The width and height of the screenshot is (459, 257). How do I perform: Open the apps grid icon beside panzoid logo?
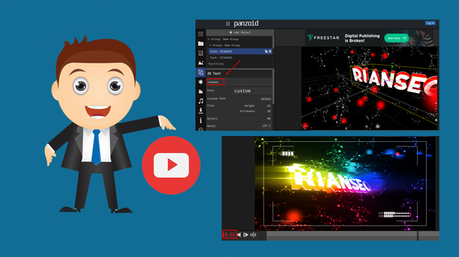[x=228, y=24]
